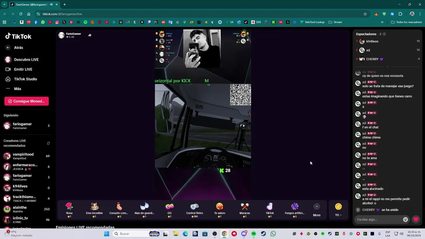Go to browser home page
The height and width of the screenshot is (239, 425).
29,14
